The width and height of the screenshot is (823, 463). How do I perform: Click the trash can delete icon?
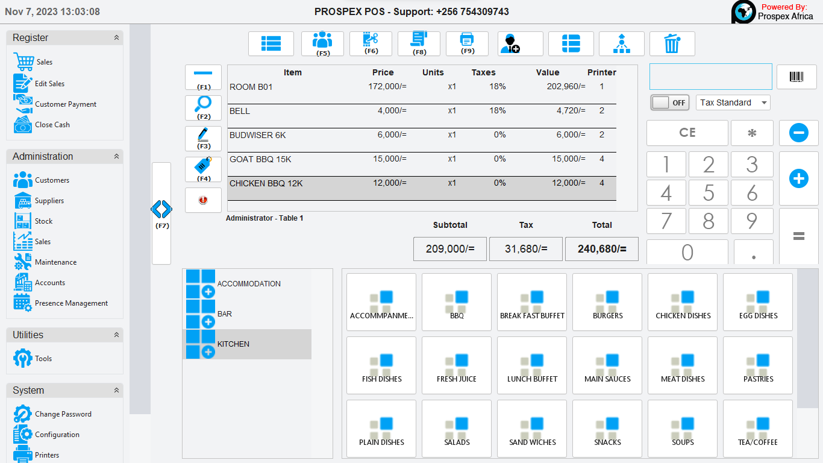672,43
